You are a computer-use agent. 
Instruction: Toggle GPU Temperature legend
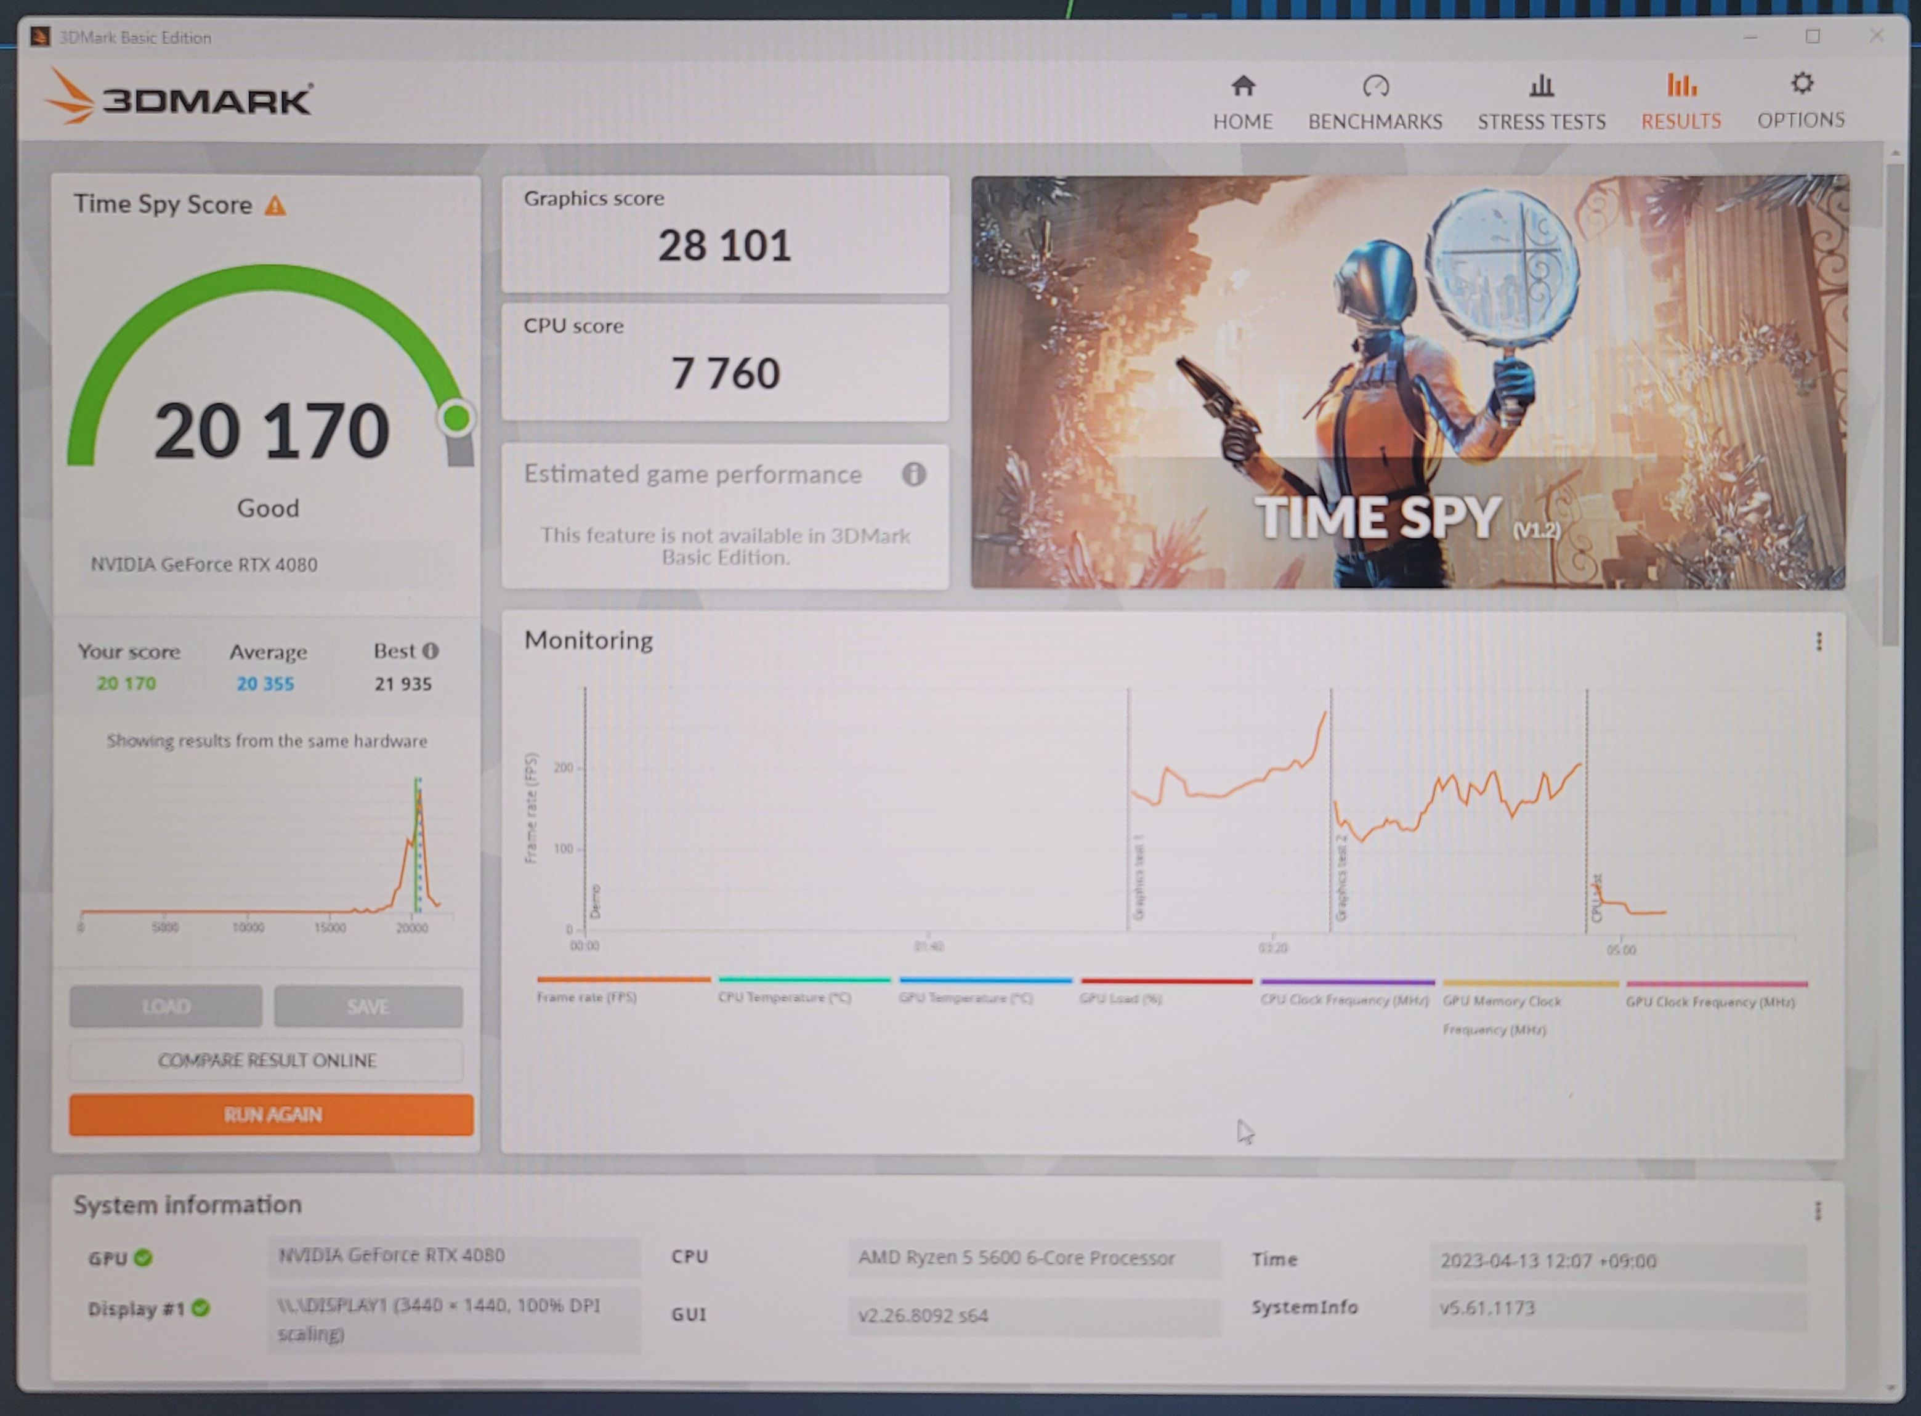pos(985,990)
